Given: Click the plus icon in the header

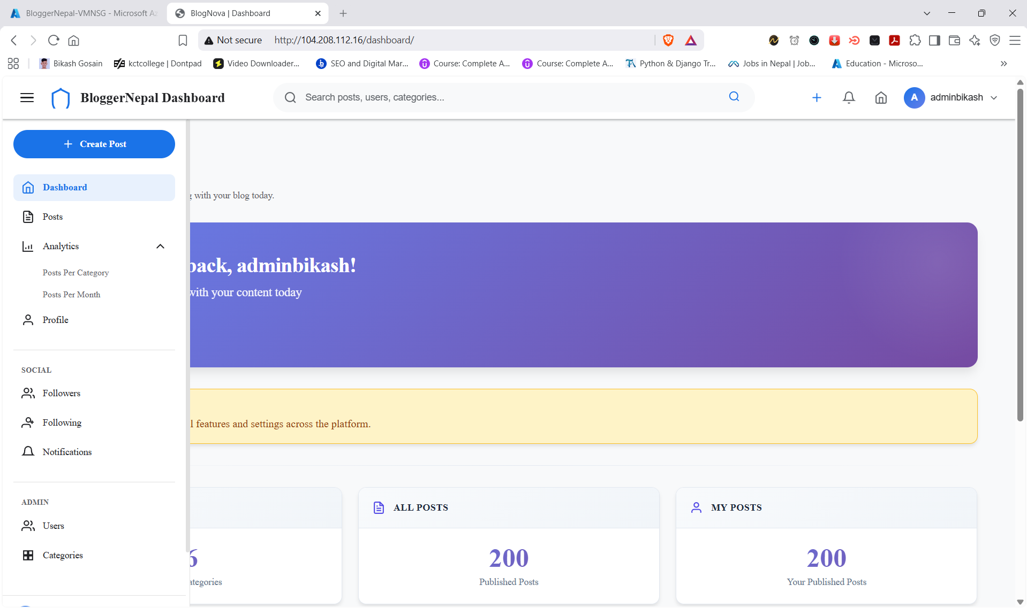Looking at the screenshot, I should click(x=817, y=97).
